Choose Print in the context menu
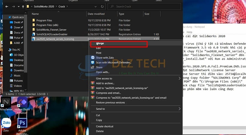246x135 pixels. click(x=98, y=53)
